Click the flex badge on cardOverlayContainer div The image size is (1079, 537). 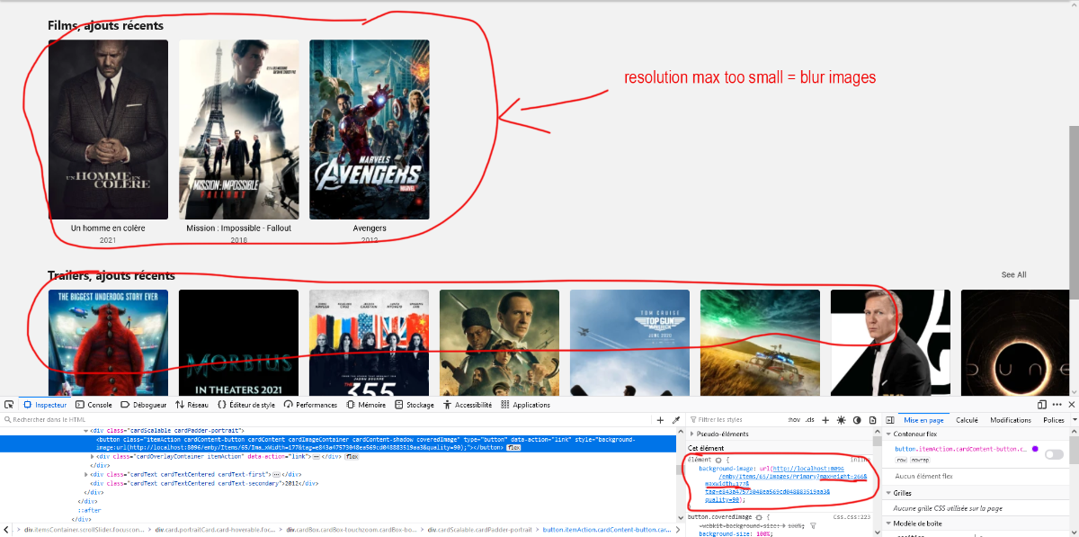[x=352, y=456]
